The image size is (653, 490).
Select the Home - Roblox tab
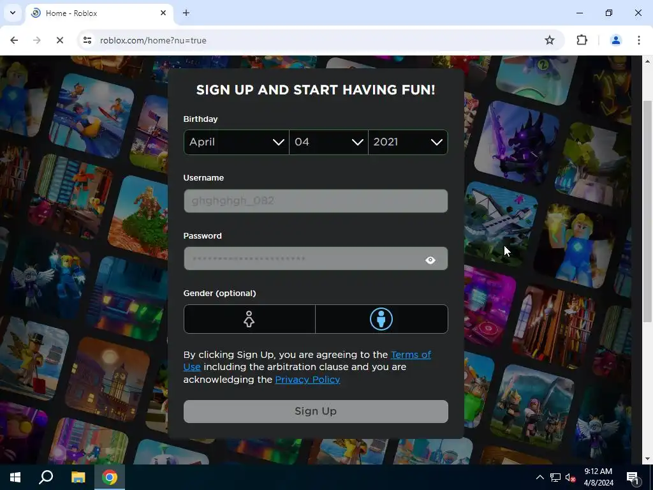click(99, 13)
